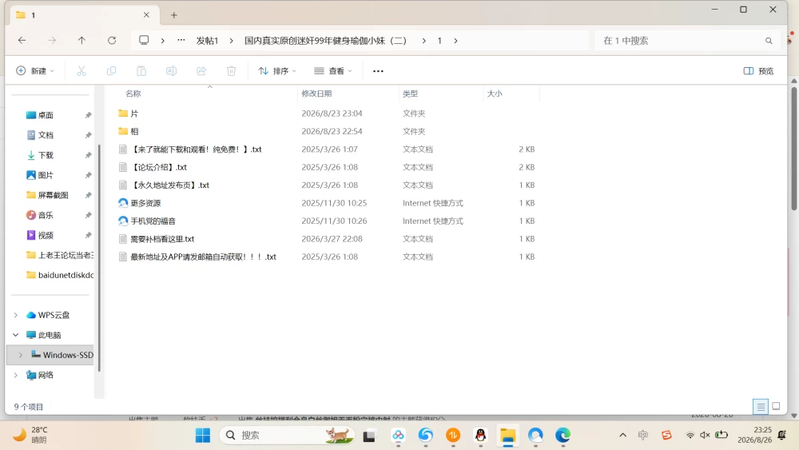Open the 新建 dropdown
Screen dimensions: 799x450
tap(34, 71)
